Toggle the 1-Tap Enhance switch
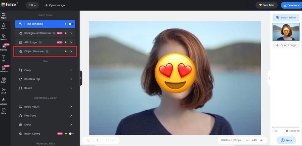The width and height of the screenshot is (302, 146). tap(71, 24)
